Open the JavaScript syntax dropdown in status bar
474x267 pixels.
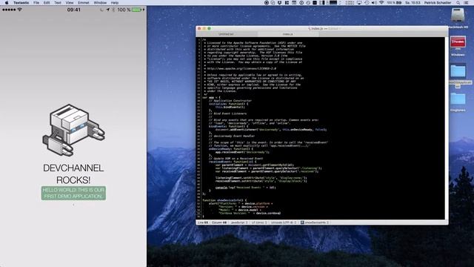(x=238, y=222)
